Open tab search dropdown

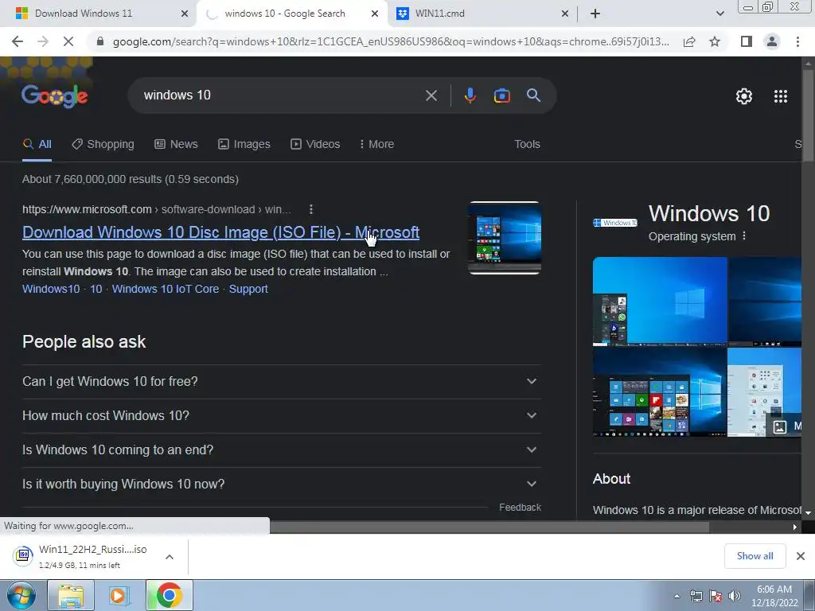point(719,14)
